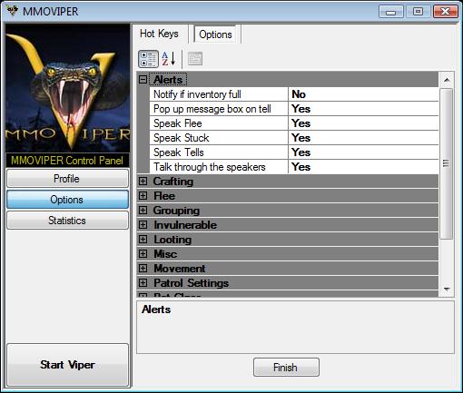Viewport: 463px width, 393px height.
Task: Toggle Speak Stuck Yes value
Action: pos(363,138)
